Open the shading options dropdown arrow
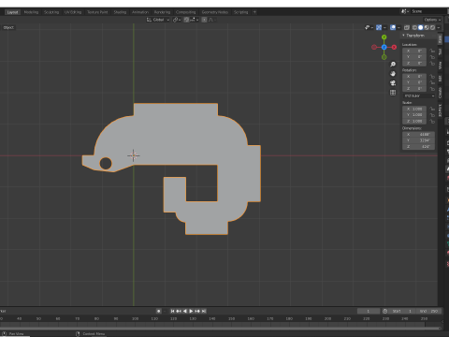The height and width of the screenshot is (337, 449). click(439, 28)
